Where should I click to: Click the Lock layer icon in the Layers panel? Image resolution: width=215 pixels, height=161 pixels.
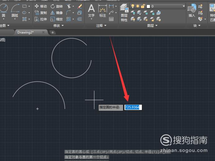tap(152, 13)
